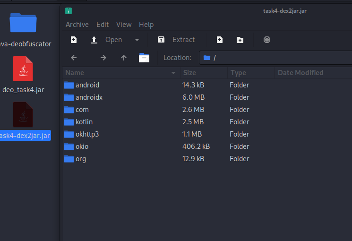Click the Open button label
This screenshot has width=352, height=241.
tap(113, 40)
